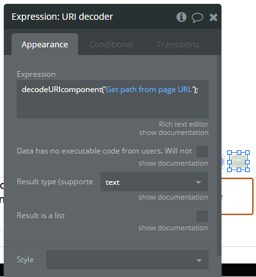Click the property editor vertical scrollbar
This screenshot has height=277, width=256.
[x=219, y=155]
